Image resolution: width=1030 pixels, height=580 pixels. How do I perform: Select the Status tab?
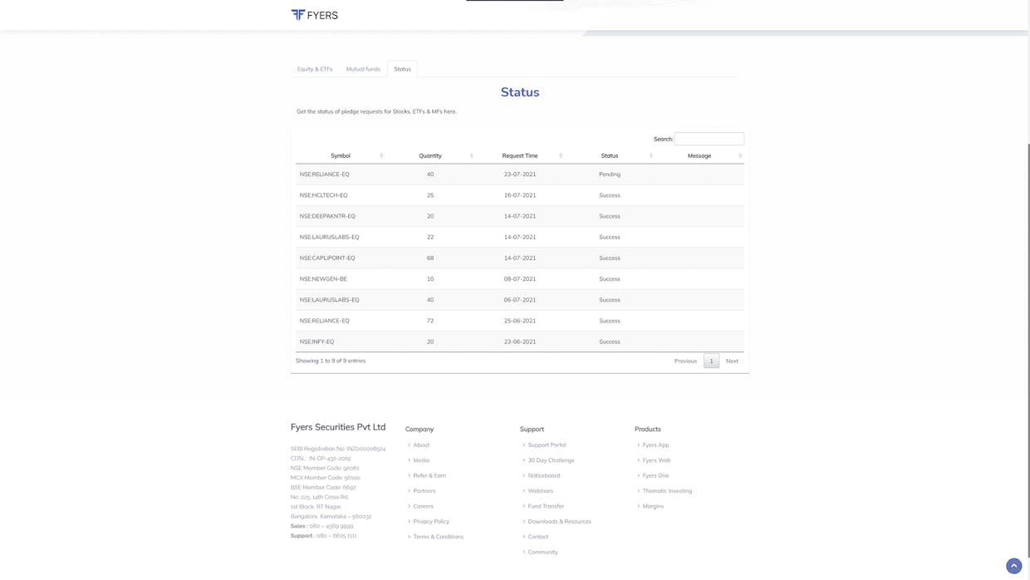coord(402,69)
